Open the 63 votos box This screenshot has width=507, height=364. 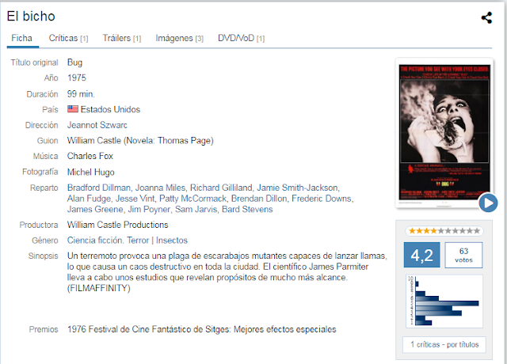pyautogui.click(x=463, y=255)
